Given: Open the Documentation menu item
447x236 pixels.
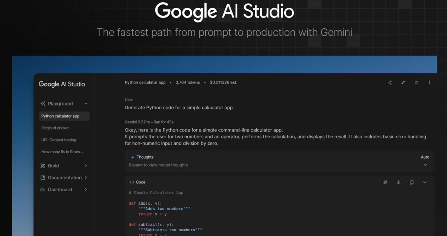Looking at the screenshot, I should tap(64, 177).
